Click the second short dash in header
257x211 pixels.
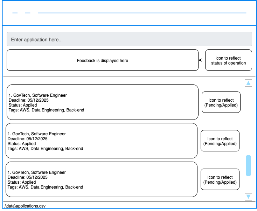[x=28, y=13]
